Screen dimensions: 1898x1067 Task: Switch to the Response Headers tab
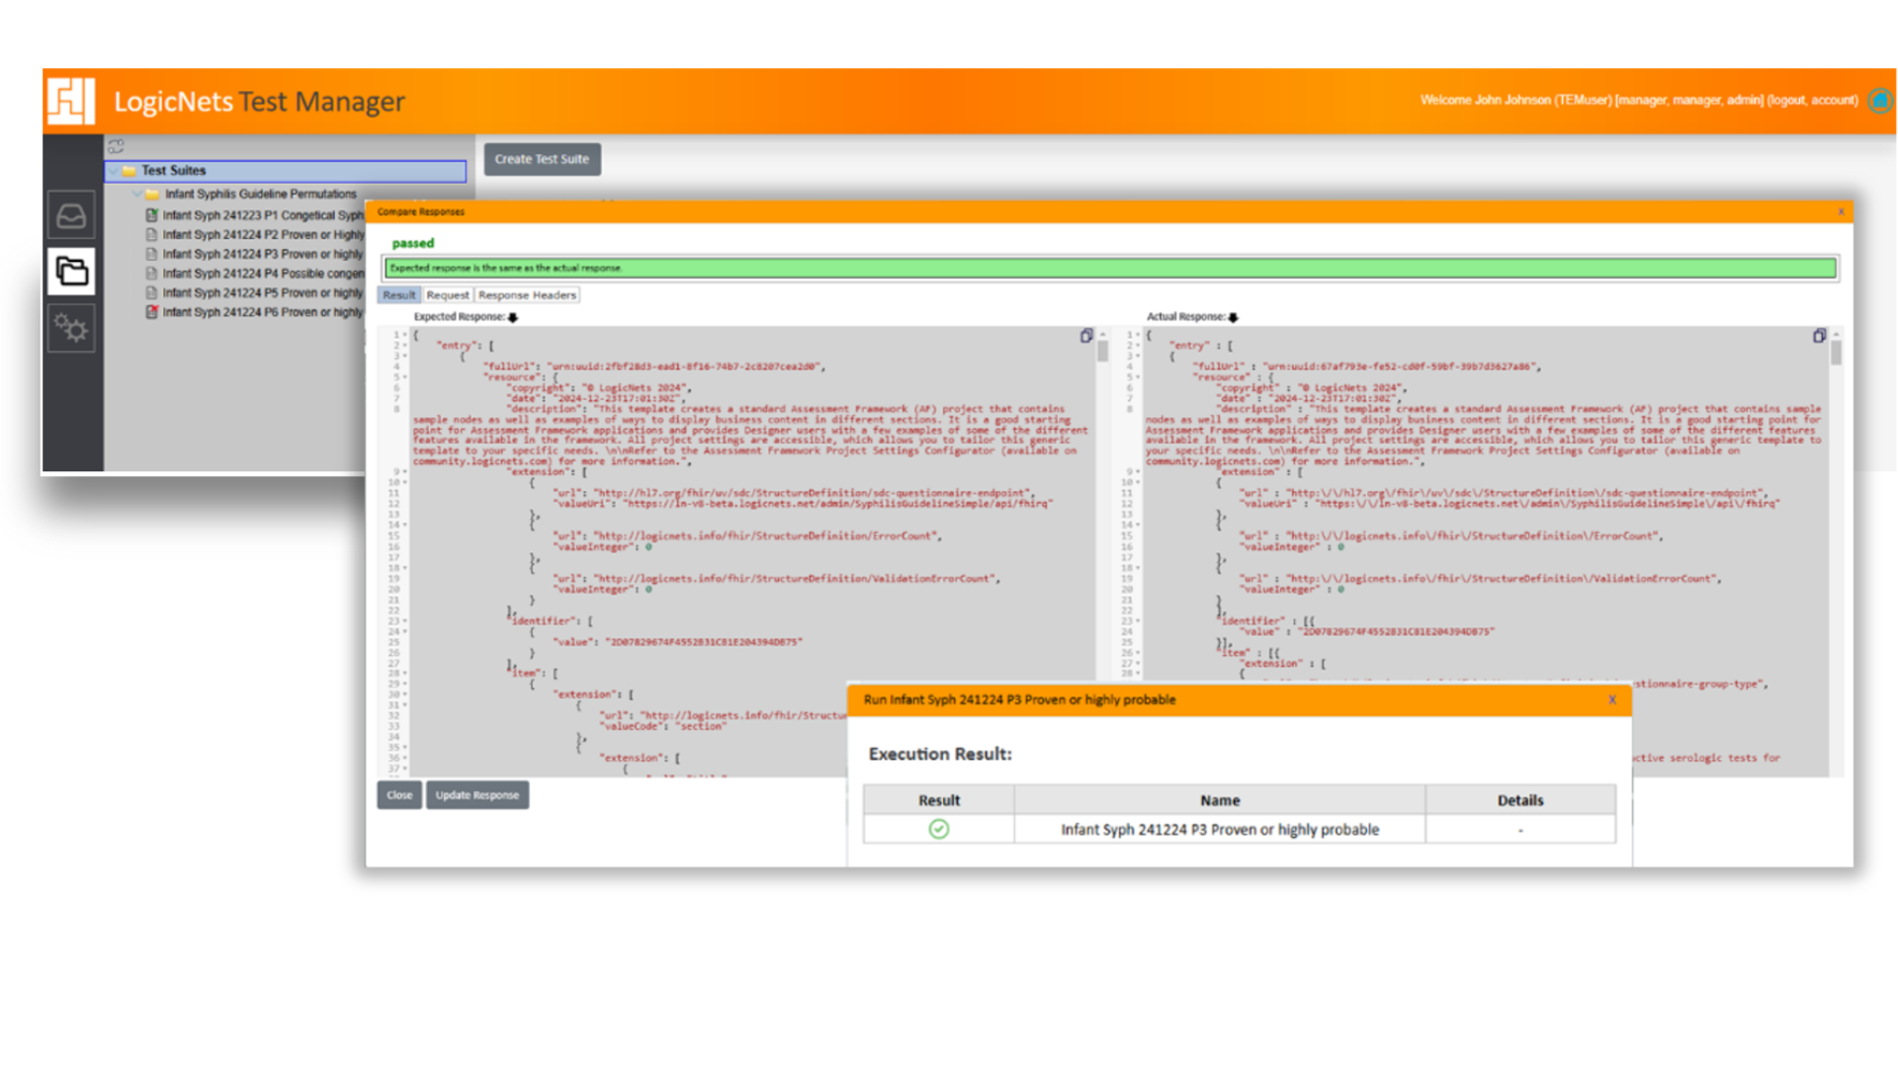(x=527, y=294)
